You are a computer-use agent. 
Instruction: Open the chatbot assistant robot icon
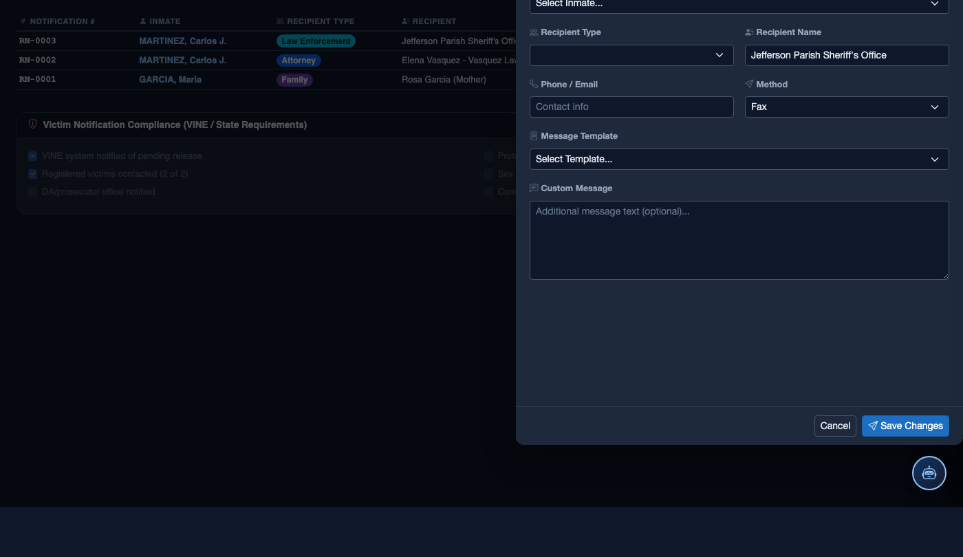929,473
